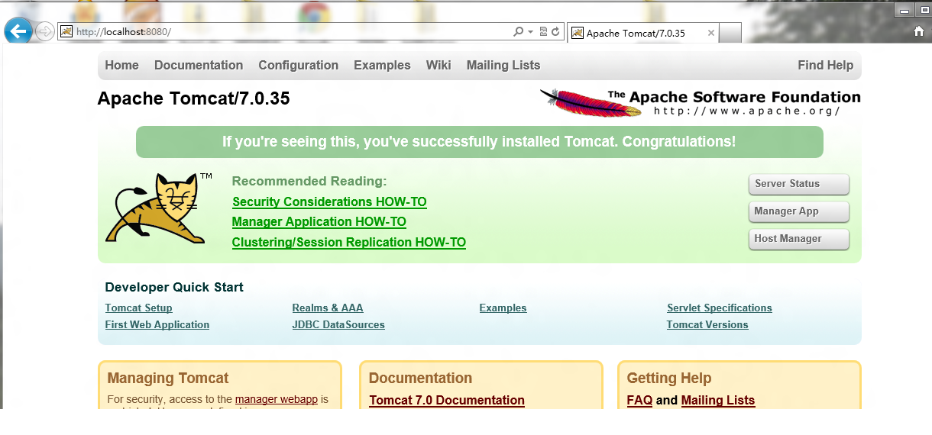932x435 pixels.
Task: Open the Home nav item
Action: point(121,66)
